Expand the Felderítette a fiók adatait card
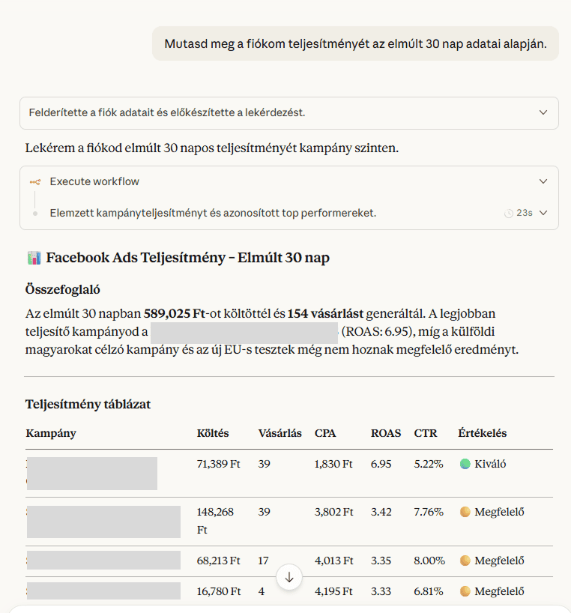The height and width of the screenshot is (613, 571). click(x=544, y=112)
